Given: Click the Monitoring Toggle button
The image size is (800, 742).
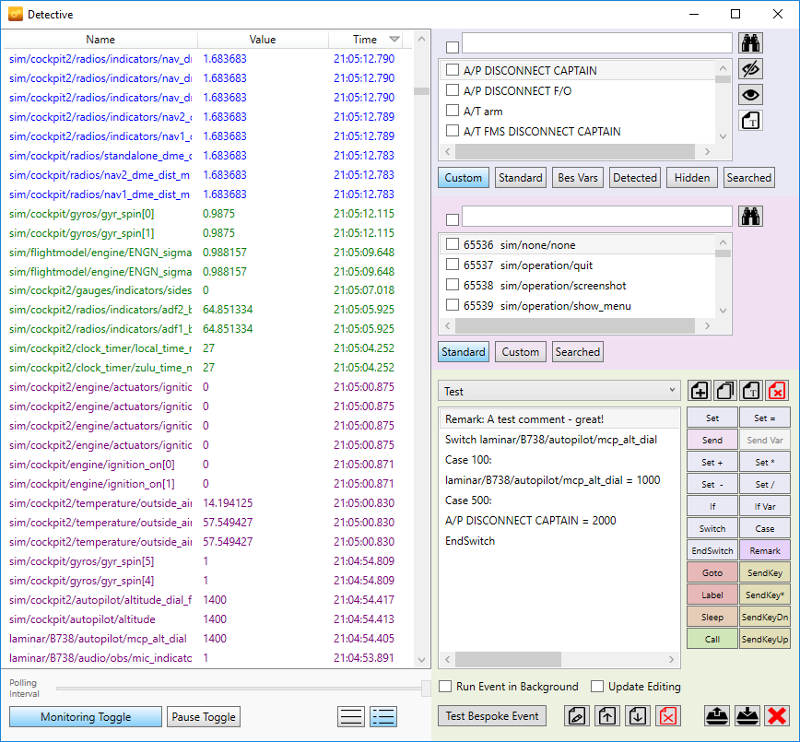Looking at the screenshot, I should pyautogui.click(x=86, y=717).
